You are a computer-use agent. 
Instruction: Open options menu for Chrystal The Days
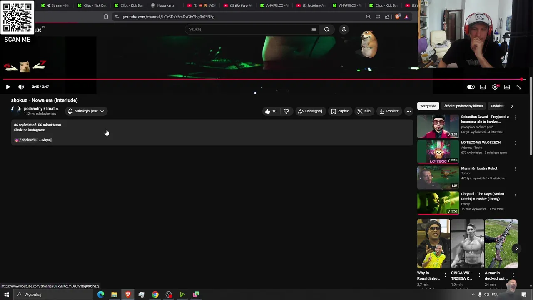click(516, 195)
